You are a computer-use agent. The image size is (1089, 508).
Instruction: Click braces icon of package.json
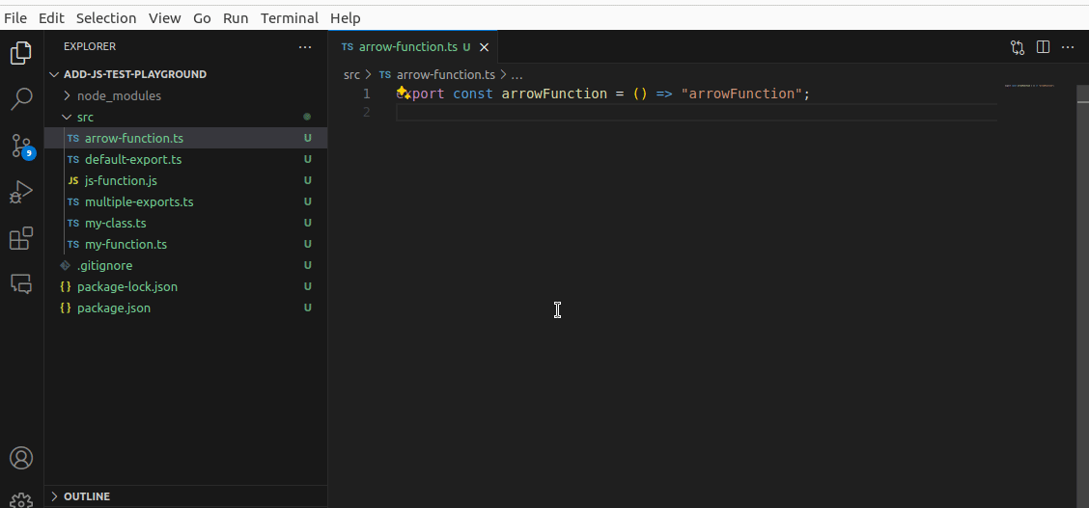[x=66, y=307]
